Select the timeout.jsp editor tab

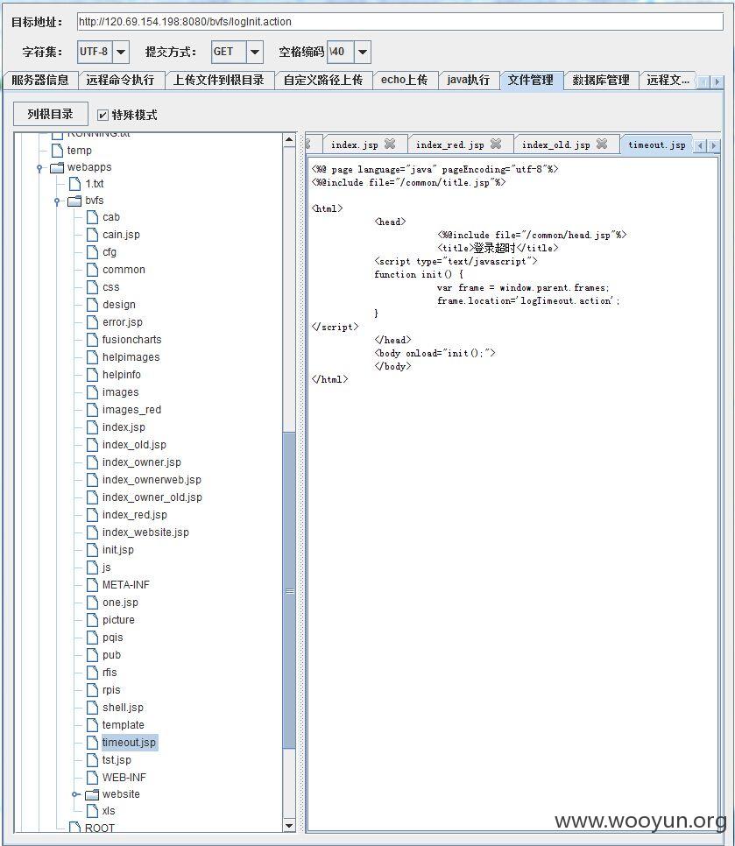(x=657, y=145)
